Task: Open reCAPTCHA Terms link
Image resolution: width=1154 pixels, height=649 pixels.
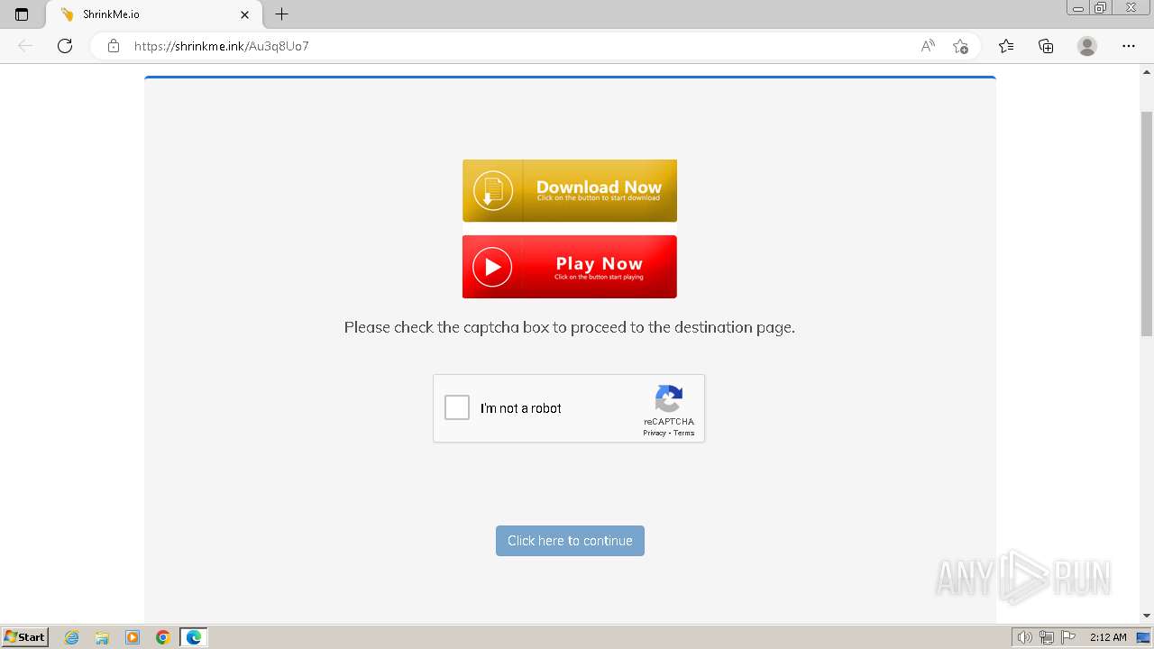Action: coord(684,434)
